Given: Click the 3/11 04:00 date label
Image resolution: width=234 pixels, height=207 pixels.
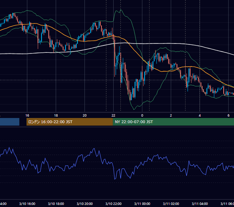Looking at the screenshot, I should 200,204.
